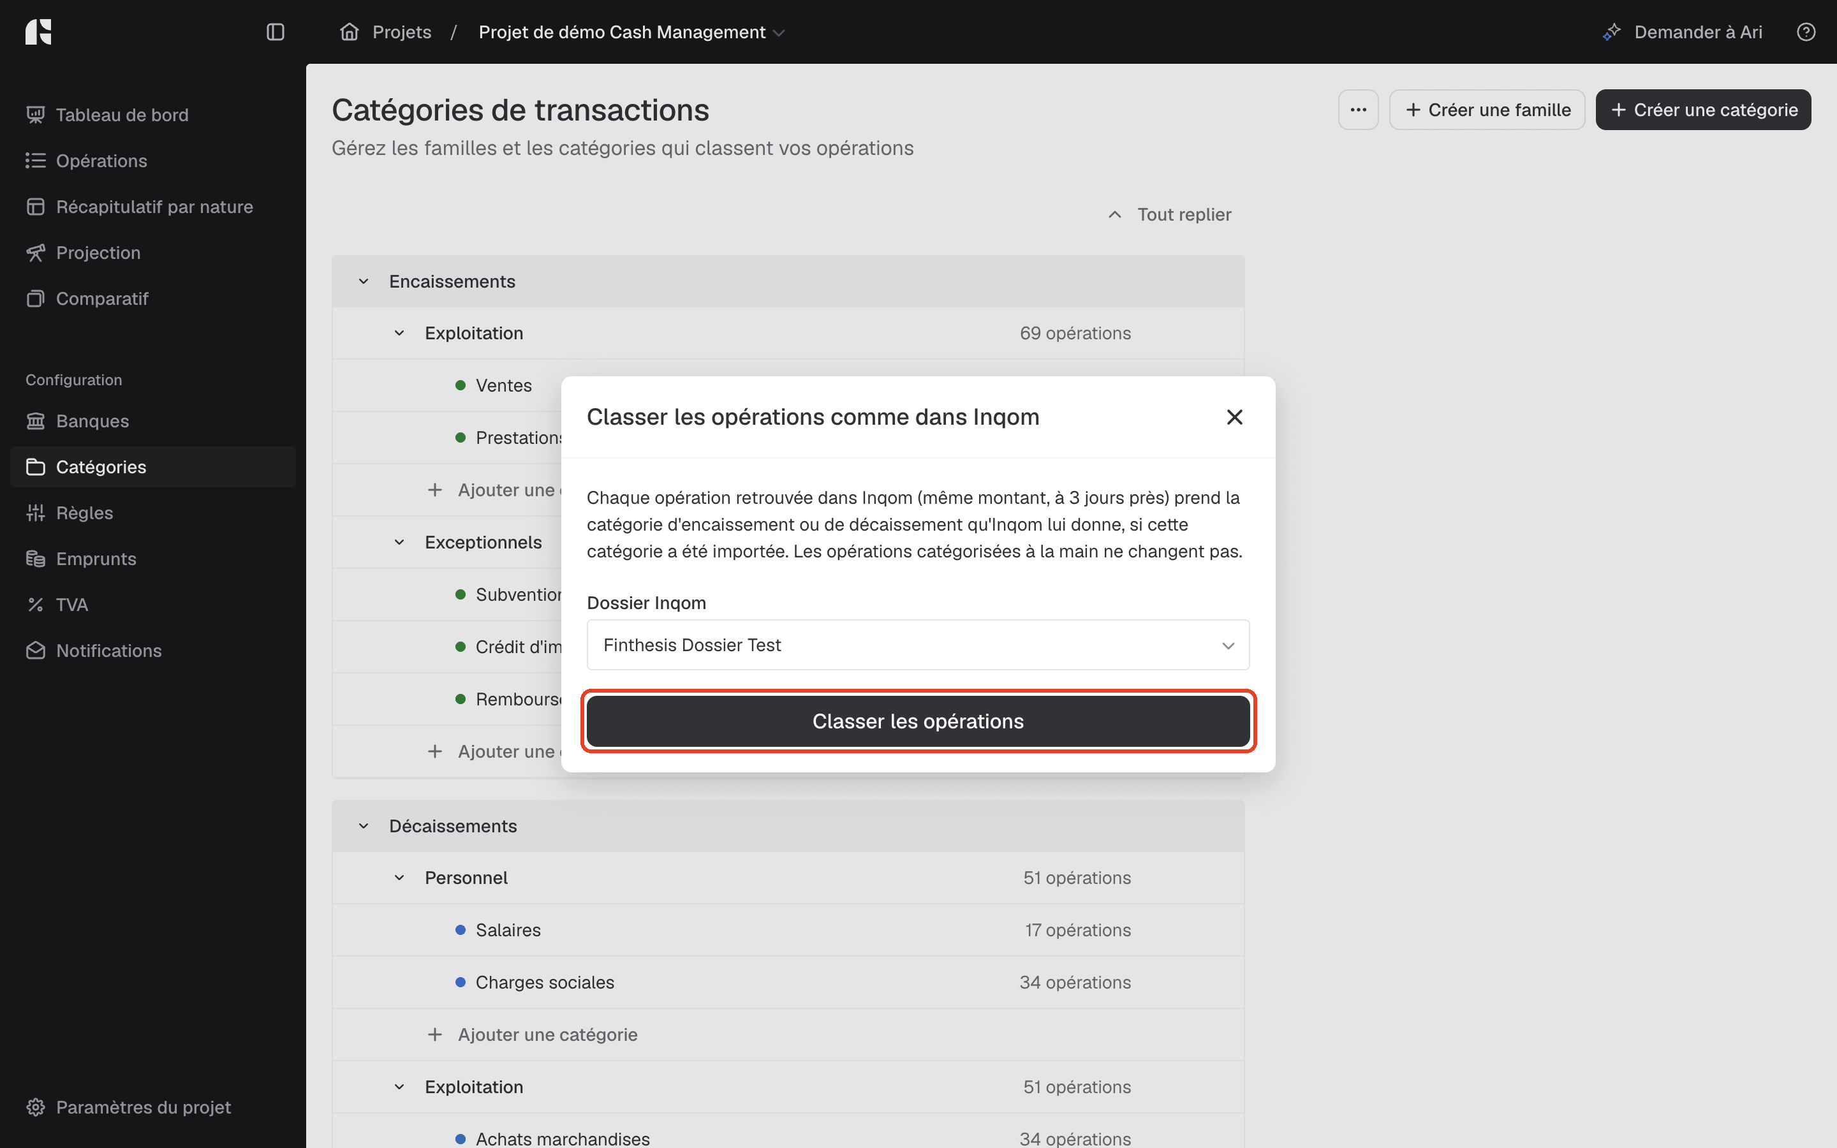Open the three-dots more options button
The height and width of the screenshot is (1148, 1837).
pos(1358,110)
